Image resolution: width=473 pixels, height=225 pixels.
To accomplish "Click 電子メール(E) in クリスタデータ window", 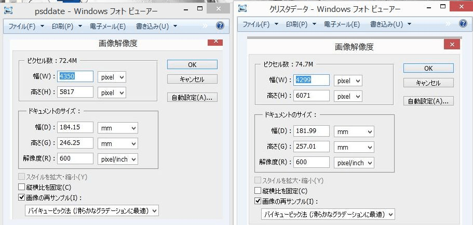I will tap(342, 24).
